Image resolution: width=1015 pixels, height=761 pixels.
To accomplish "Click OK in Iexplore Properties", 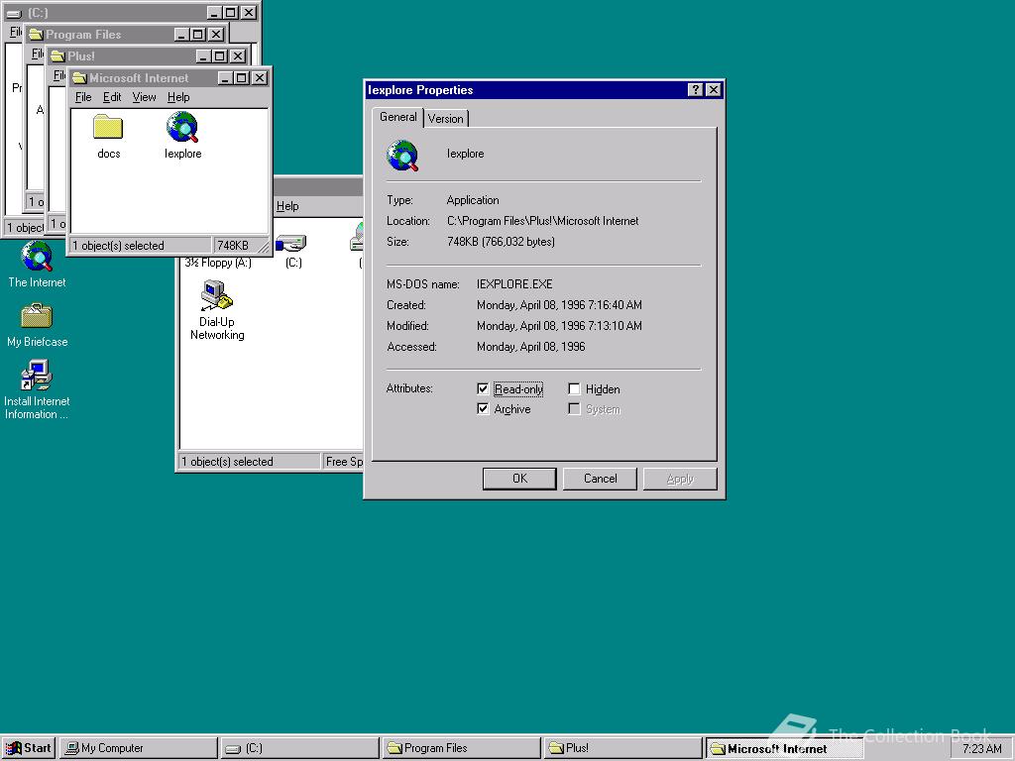I will point(519,479).
